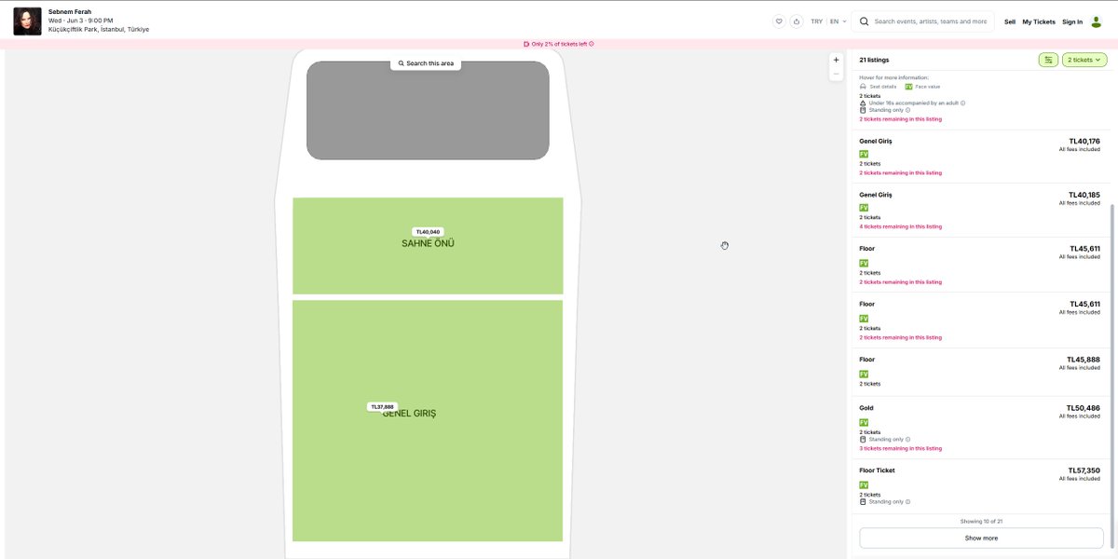The width and height of the screenshot is (1118, 559).
Task: Zoom out on the venue map
Action: click(836, 74)
